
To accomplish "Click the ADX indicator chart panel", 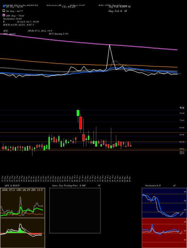I will [22, 203].
